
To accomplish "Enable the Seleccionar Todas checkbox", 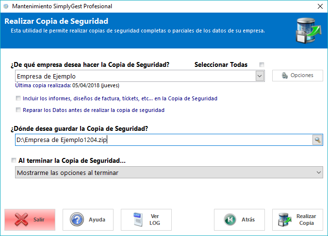I will (x=262, y=64).
